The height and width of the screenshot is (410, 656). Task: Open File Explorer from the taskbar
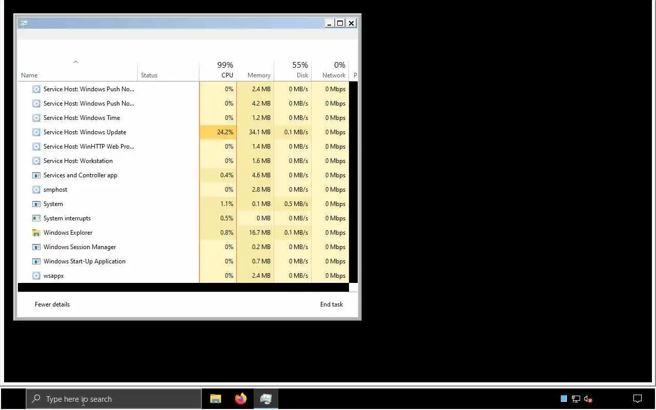[216, 399]
